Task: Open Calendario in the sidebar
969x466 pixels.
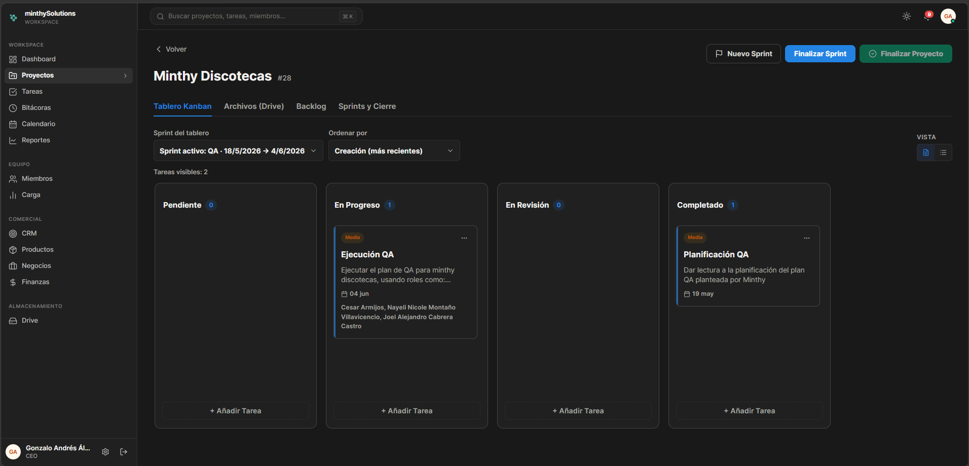Action: [68, 124]
